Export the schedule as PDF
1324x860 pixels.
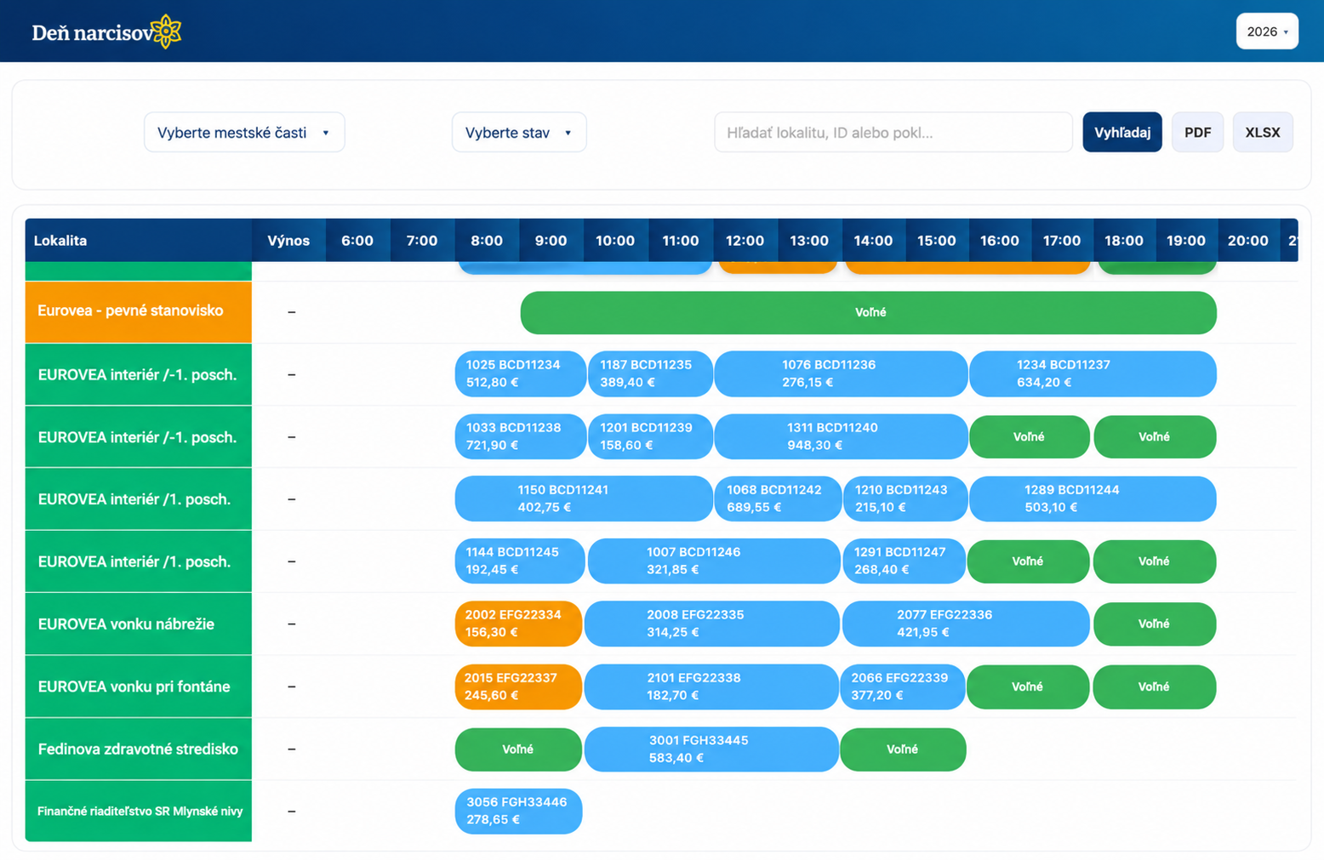point(1197,133)
